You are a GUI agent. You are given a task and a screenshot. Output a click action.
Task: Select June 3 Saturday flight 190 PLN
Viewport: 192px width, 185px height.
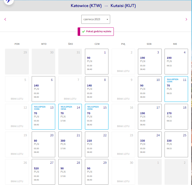tap(150, 62)
